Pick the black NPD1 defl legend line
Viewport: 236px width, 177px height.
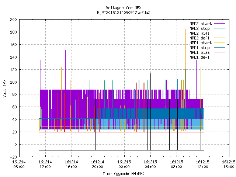[x=219, y=57]
